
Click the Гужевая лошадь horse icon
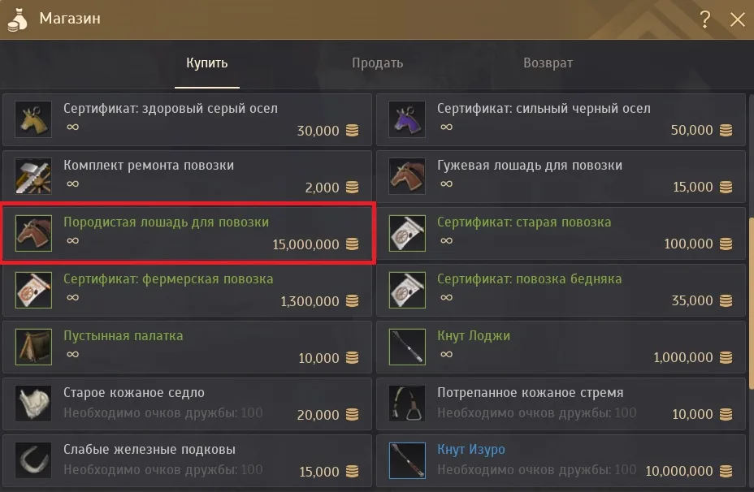pyautogui.click(x=407, y=176)
